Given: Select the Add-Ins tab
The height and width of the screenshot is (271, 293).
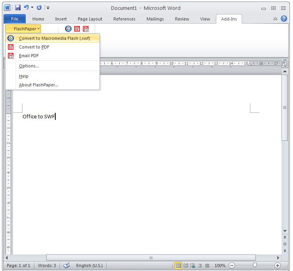Looking at the screenshot, I should pyautogui.click(x=229, y=19).
